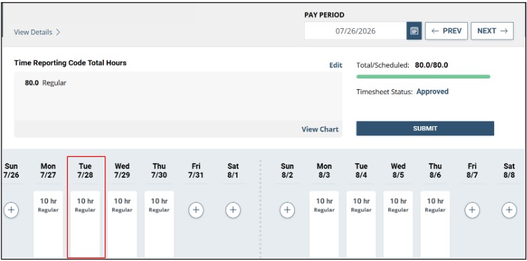Edit the Time Reporting Code hours
Image resolution: width=527 pixels, height=261 pixels.
[336, 65]
